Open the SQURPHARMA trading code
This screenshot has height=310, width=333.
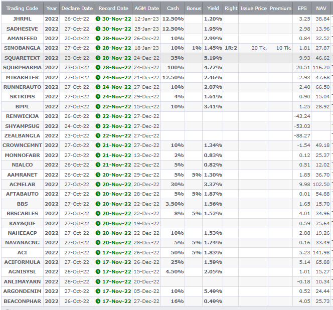[x=22, y=68]
